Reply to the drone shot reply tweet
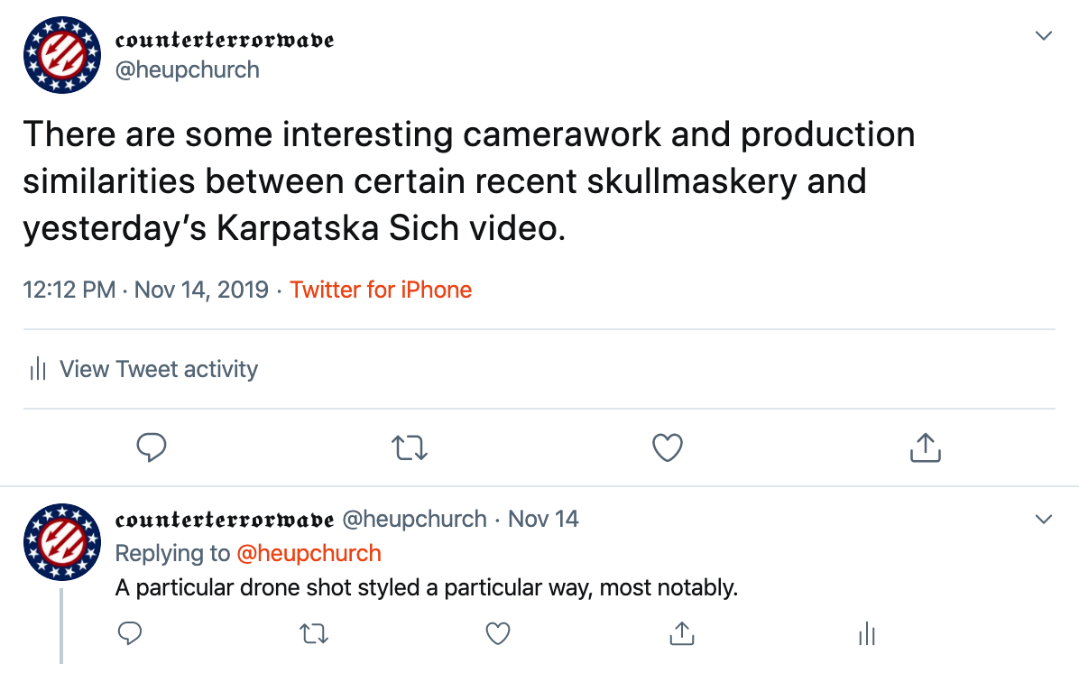Screen dimensions: 1079x673 coord(129,633)
